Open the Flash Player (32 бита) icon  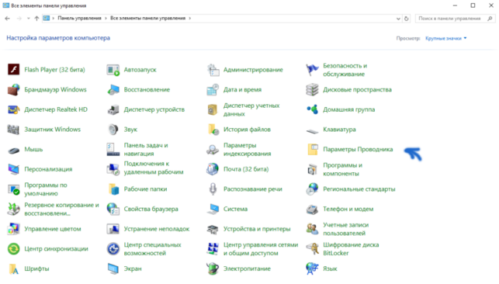pos(14,70)
